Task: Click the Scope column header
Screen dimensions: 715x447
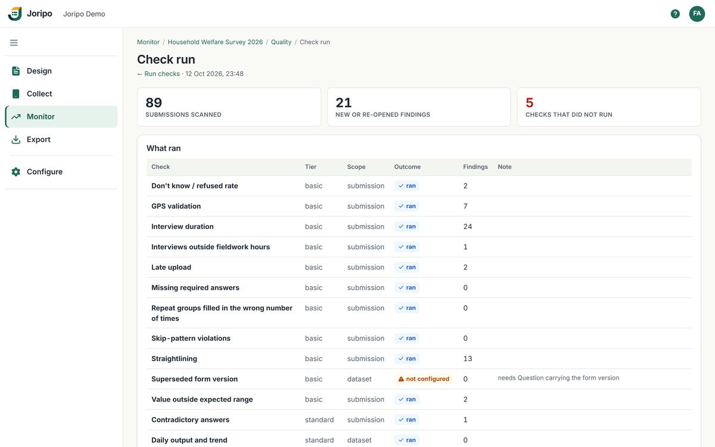Action: tap(356, 167)
